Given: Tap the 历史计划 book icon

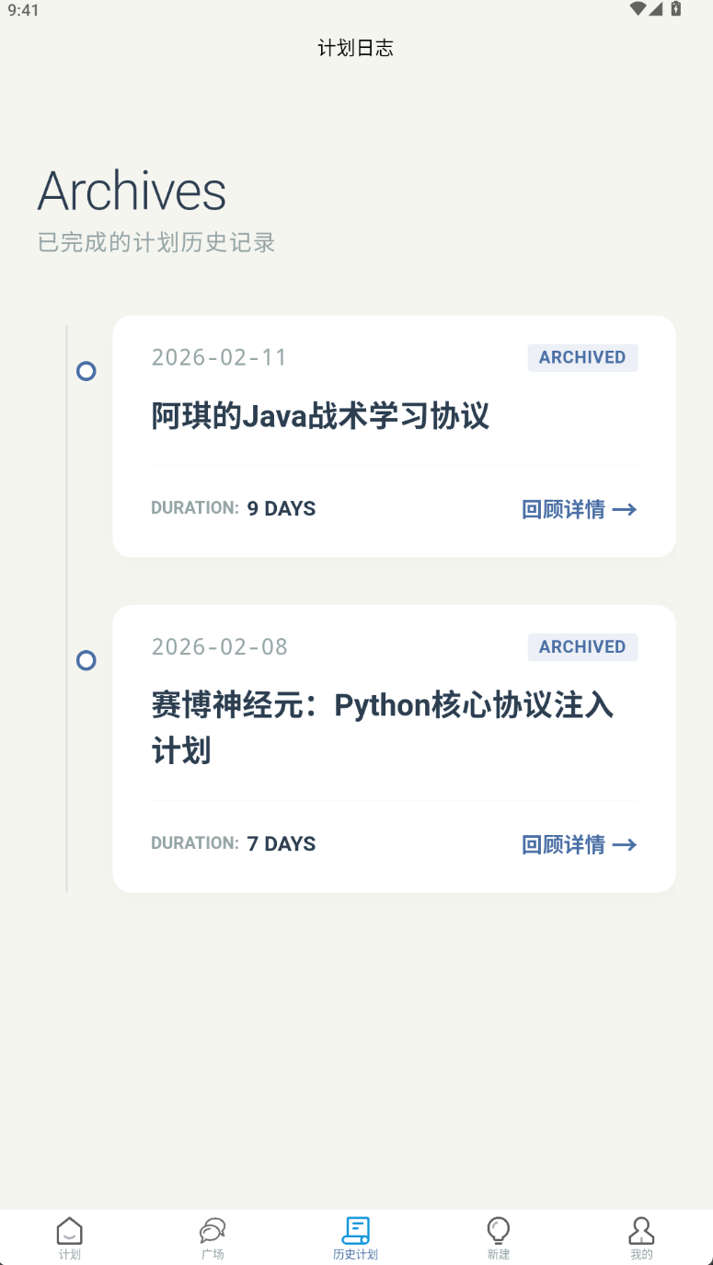Looking at the screenshot, I should (356, 1230).
